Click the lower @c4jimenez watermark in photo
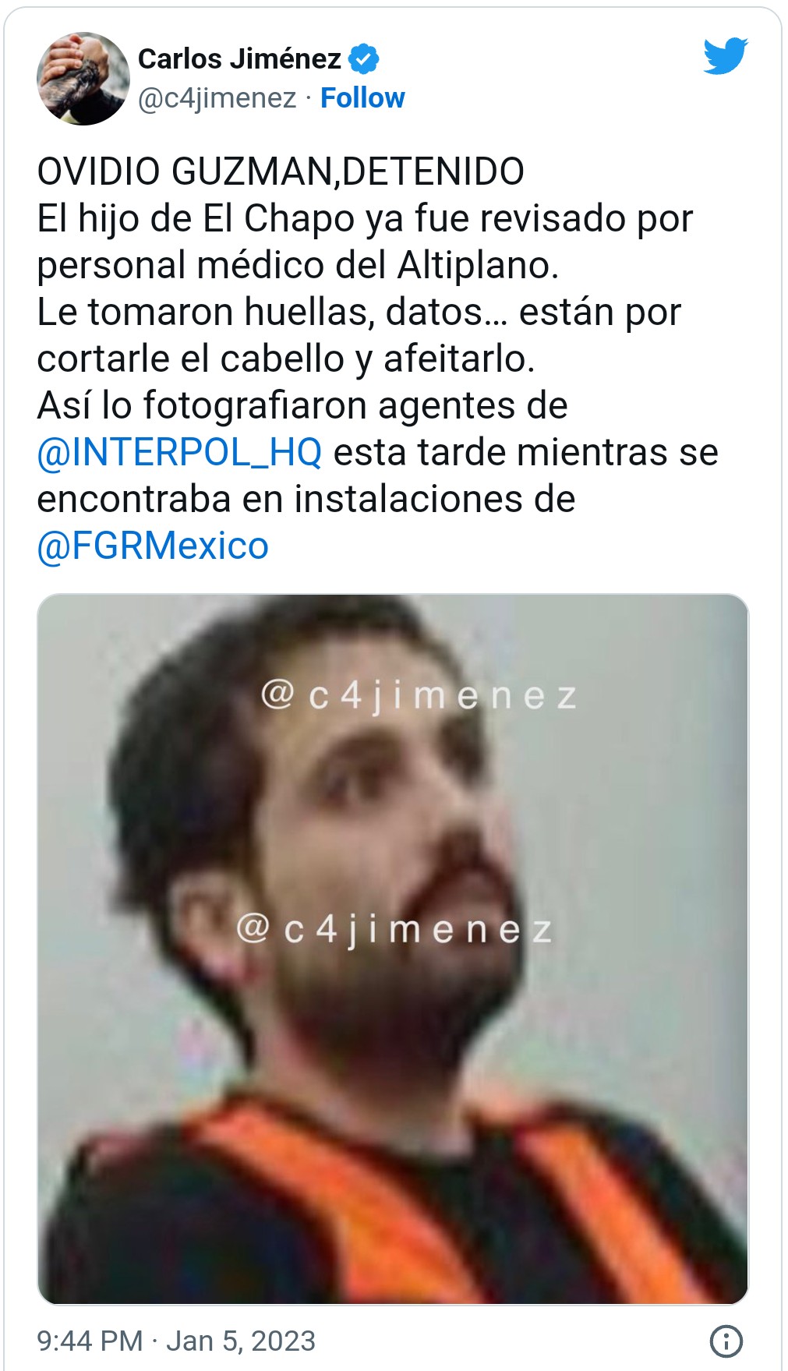The width and height of the screenshot is (788, 1371). click(395, 929)
